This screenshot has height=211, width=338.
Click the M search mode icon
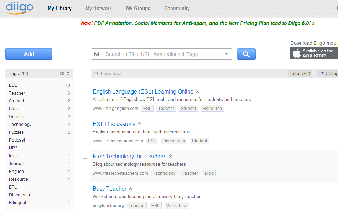[x=97, y=54]
